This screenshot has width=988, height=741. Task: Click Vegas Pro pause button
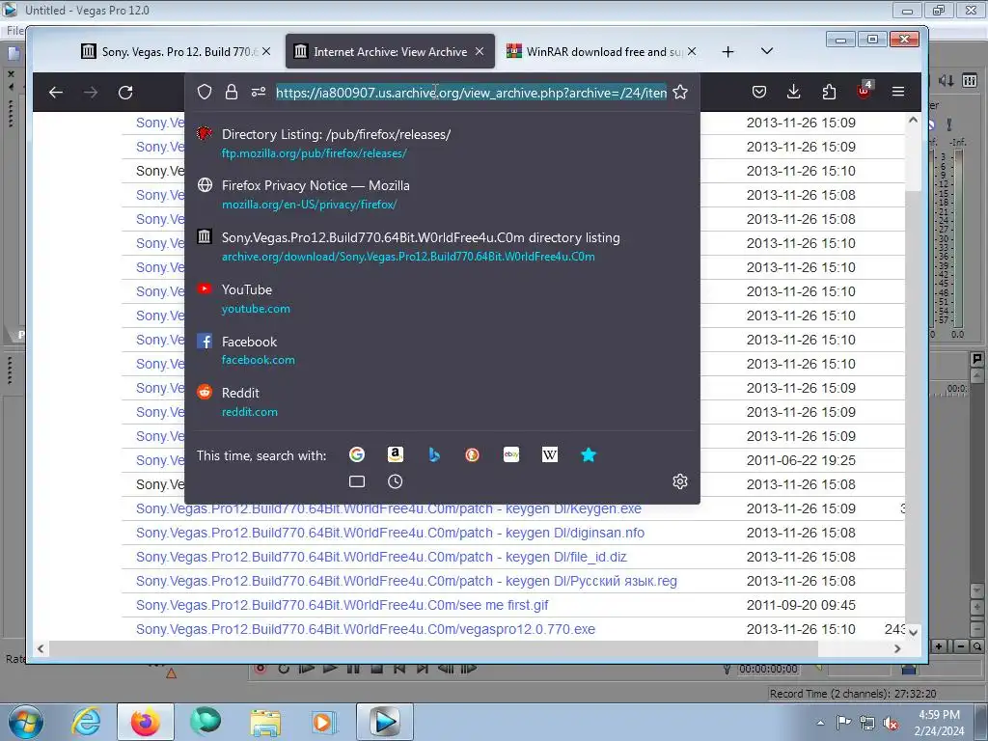point(353,668)
